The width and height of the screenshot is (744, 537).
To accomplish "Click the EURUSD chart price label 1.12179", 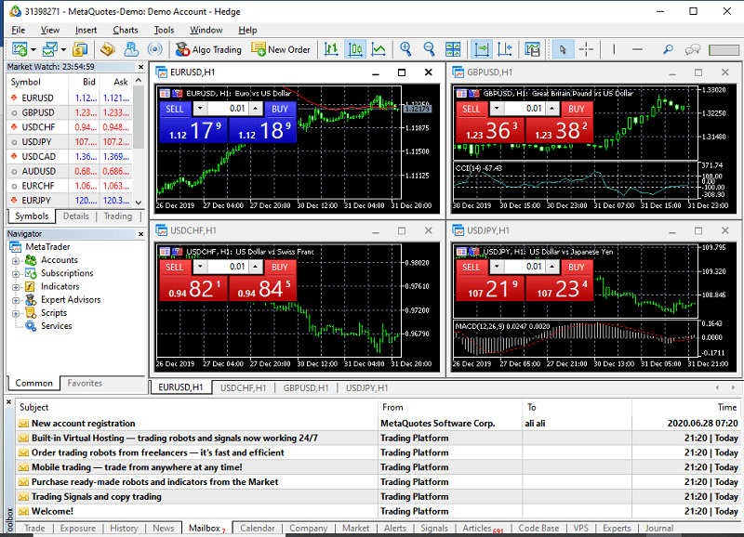I will pos(417,109).
